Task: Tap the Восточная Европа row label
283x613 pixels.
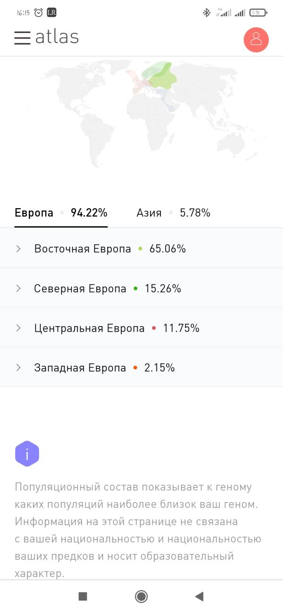Action: [83, 249]
